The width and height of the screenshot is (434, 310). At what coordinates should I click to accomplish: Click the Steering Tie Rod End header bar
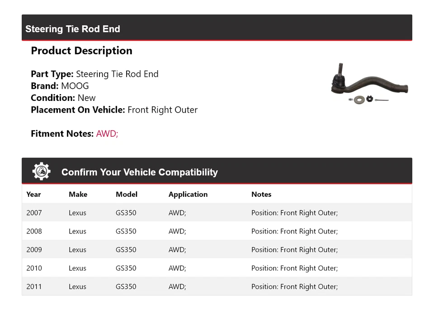217,29
